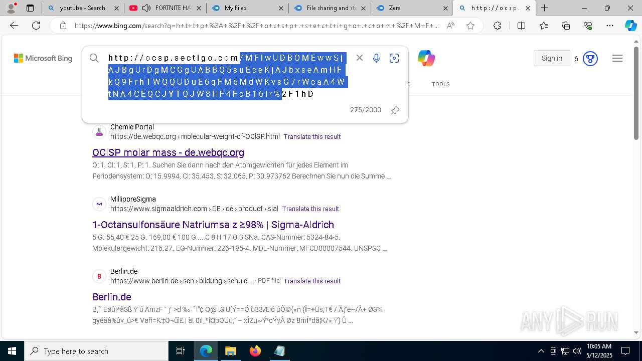Click the taskbar search box
The image size is (642, 361).
(96, 351)
